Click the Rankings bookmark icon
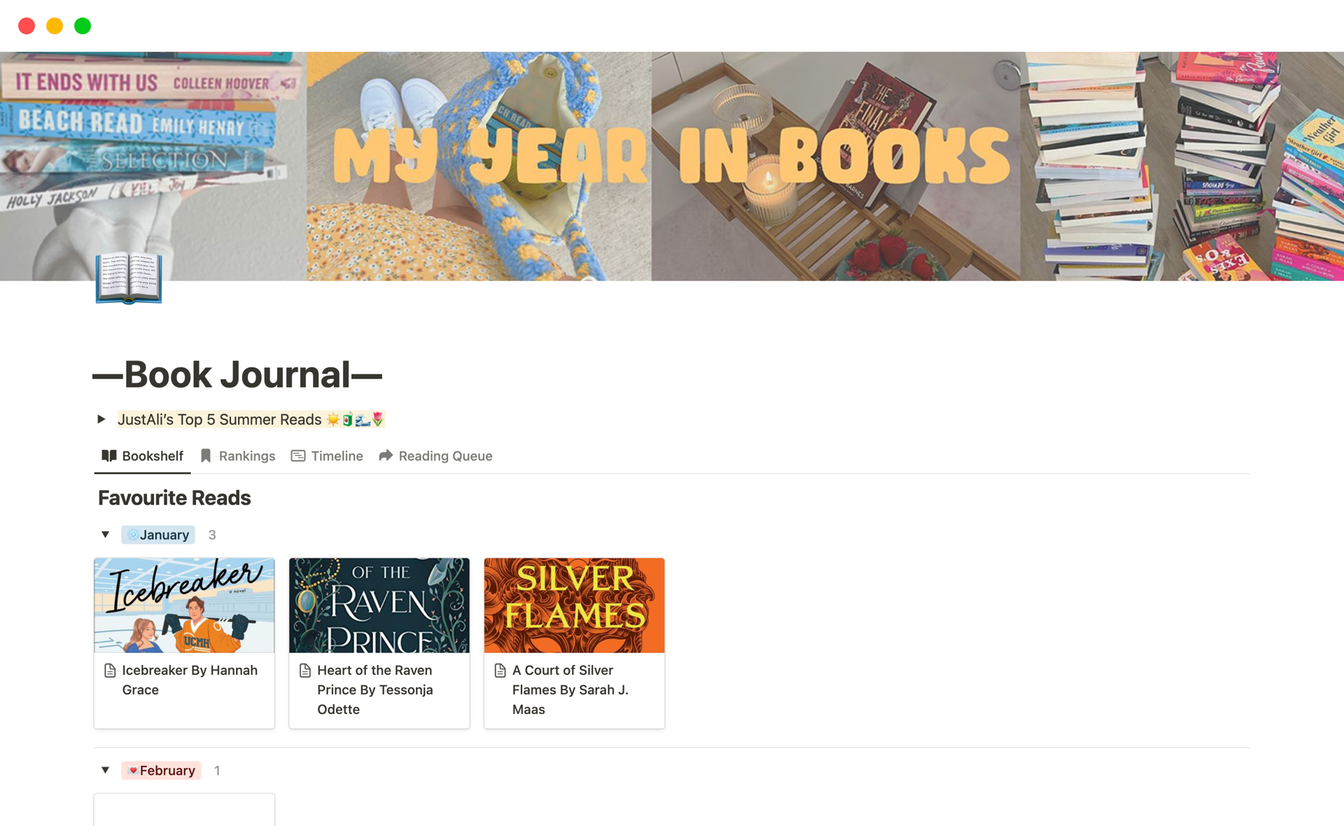 [206, 456]
